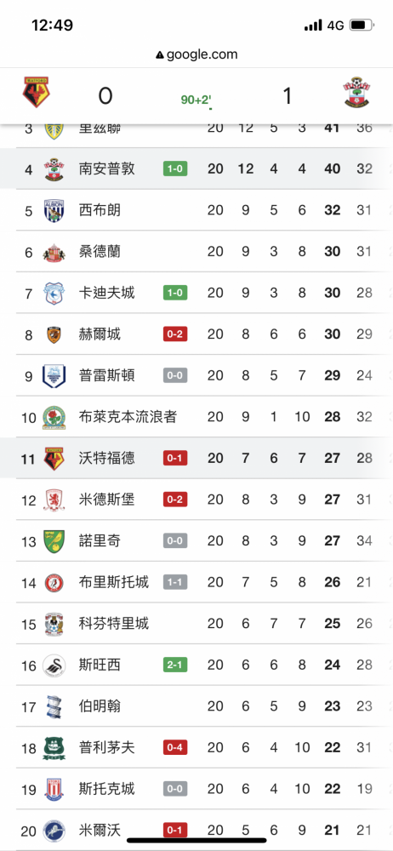
Task: Tap the 伯明翰 team name
Action: click(x=100, y=706)
